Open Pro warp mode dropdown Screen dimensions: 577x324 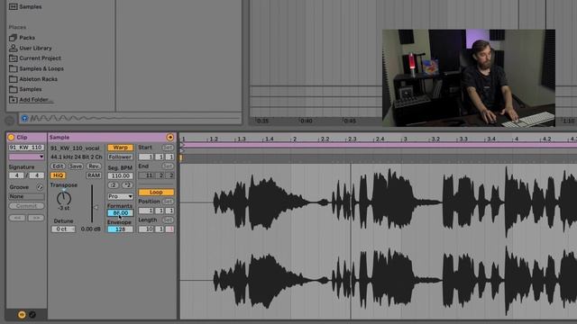coord(120,196)
